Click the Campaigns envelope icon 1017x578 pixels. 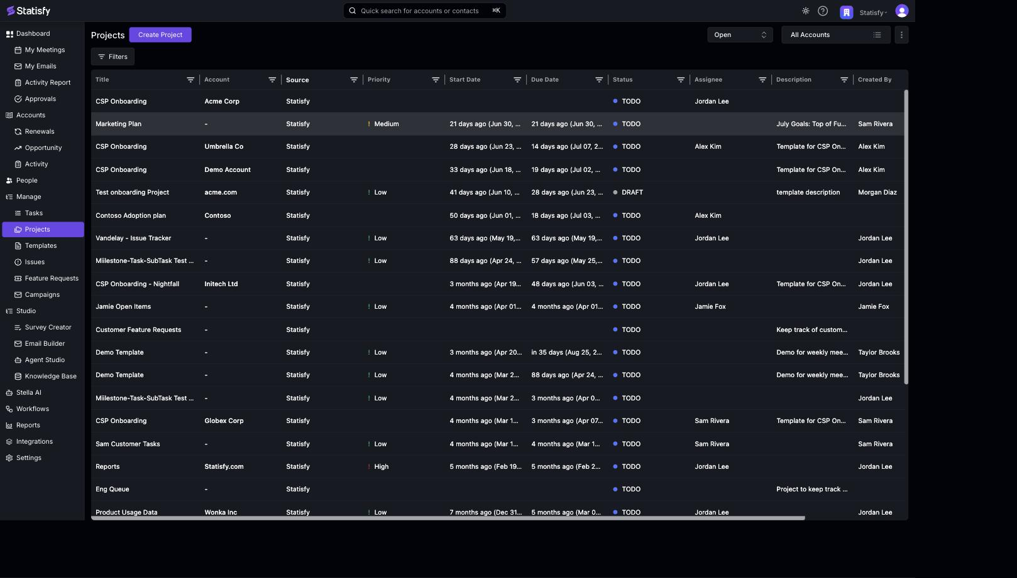pos(18,295)
